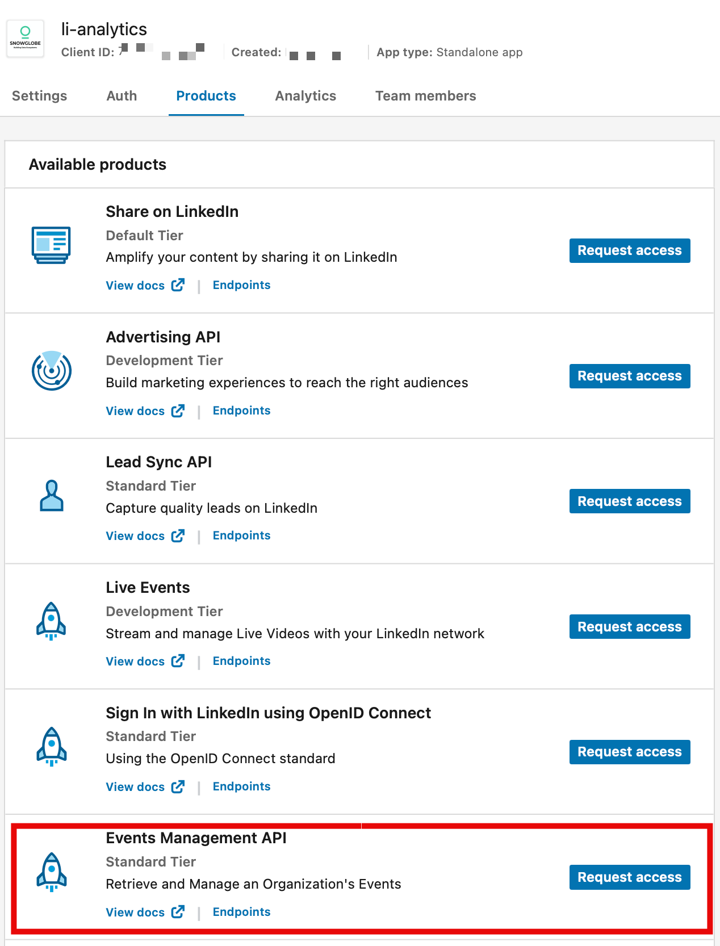The width and height of the screenshot is (720, 946).
Task: Show Endpoints for Advertising API
Action: [241, 411]
